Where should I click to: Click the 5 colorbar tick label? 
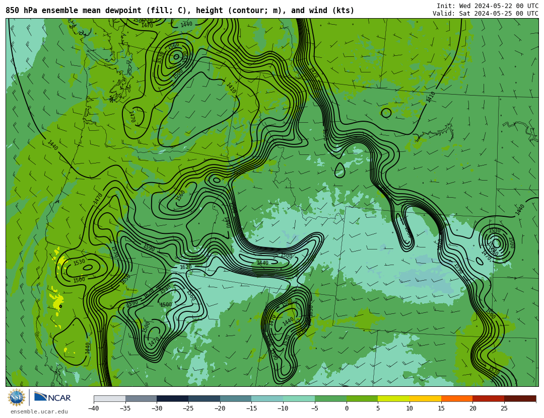(x=378, y=408)
